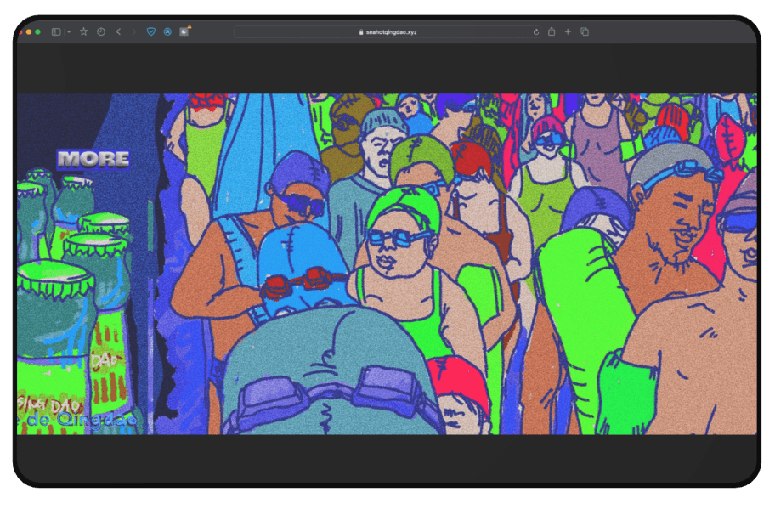Go back with the left chevron

119,31
